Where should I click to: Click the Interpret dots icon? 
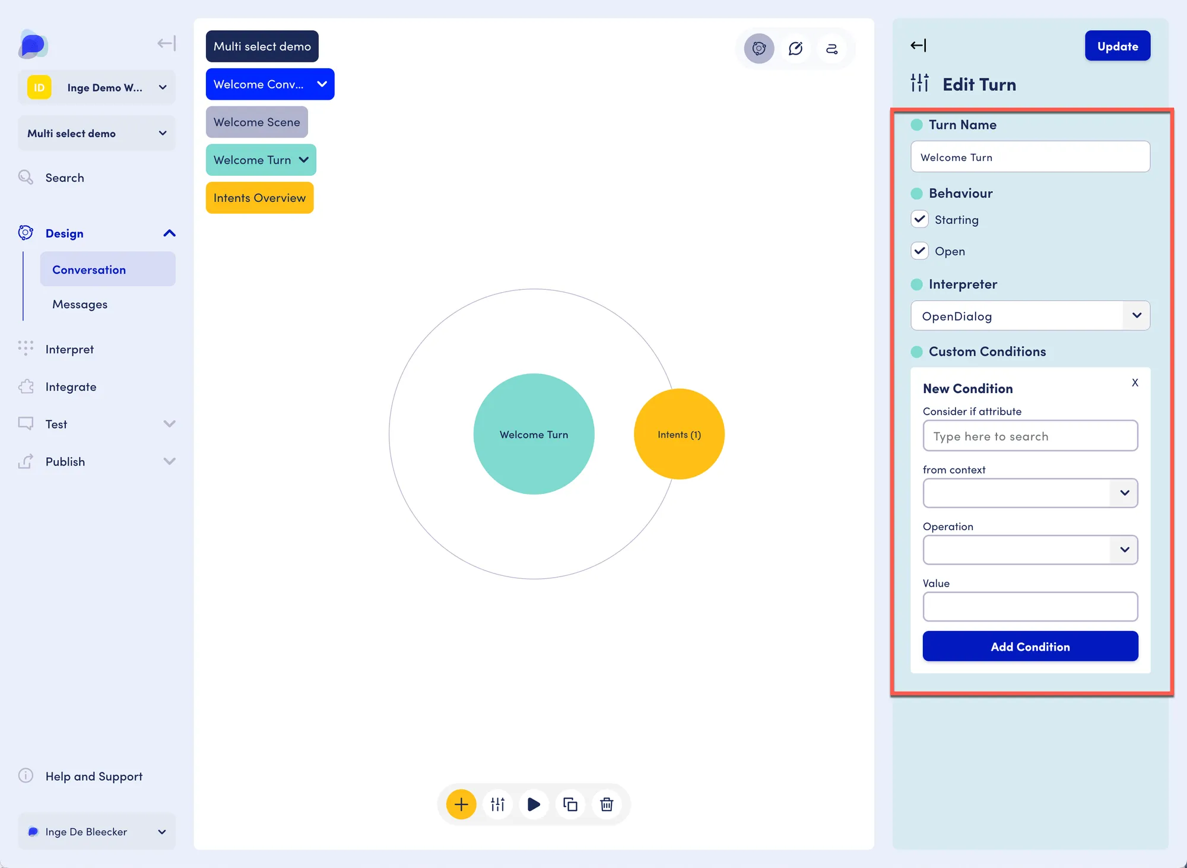point(26,349)
